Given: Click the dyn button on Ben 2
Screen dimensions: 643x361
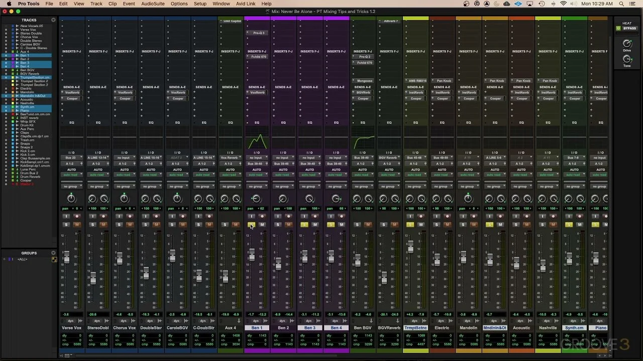Looking at the screenshot, I should click(x=282, y=321).
